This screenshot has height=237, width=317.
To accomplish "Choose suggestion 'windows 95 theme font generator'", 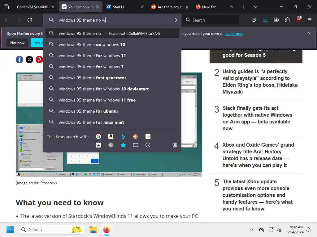I will point(112,78).
